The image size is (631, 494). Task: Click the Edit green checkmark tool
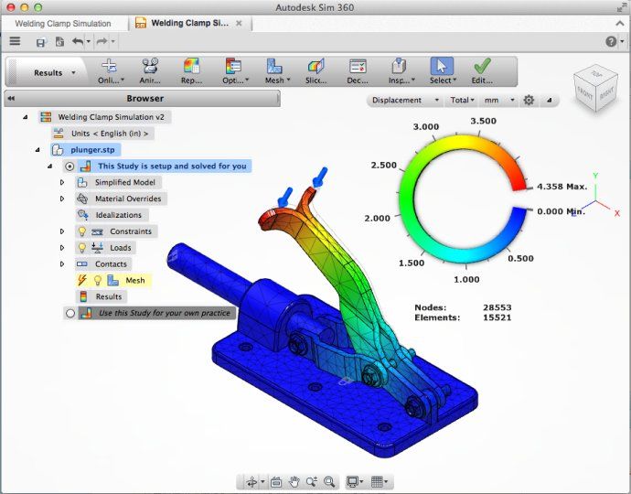482,71
